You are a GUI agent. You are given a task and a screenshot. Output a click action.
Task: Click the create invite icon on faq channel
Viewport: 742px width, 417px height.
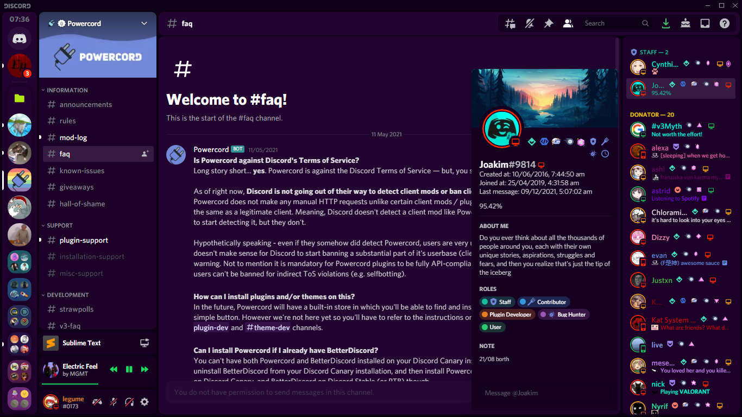pos(145,154)
